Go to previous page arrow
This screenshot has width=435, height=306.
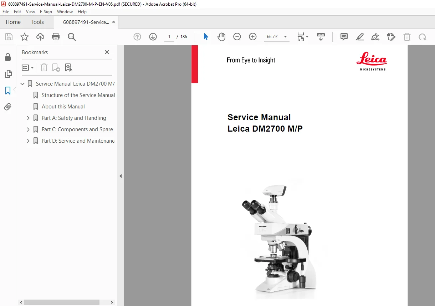click(137, 37)
